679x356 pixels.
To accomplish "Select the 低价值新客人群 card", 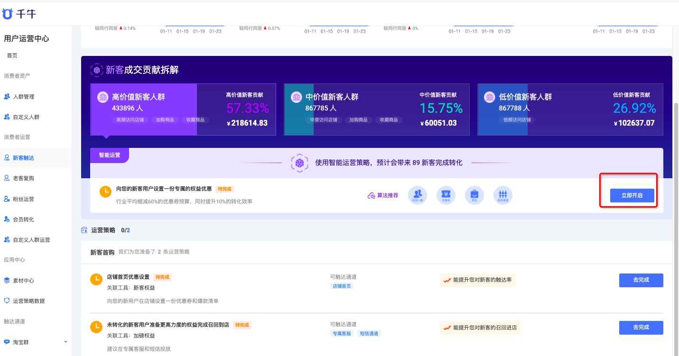I will pos(570,110).
